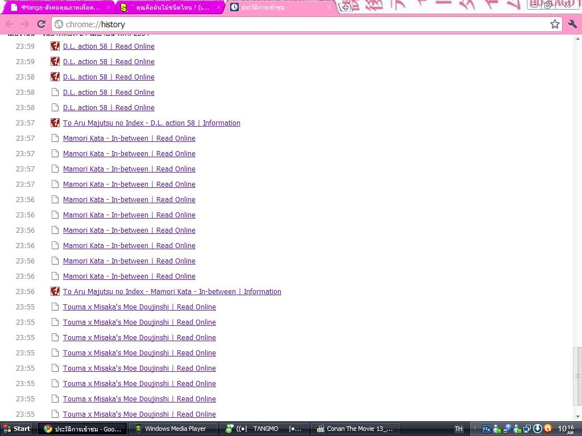Close the 4Manga tab
The height and width of the screenshot is (436, 582).
pos(108,7)
